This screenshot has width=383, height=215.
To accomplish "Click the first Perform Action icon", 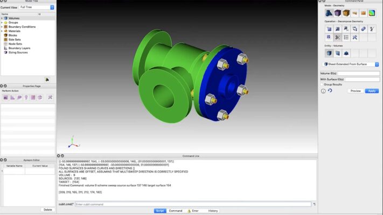I will click(x=5, y=97).
